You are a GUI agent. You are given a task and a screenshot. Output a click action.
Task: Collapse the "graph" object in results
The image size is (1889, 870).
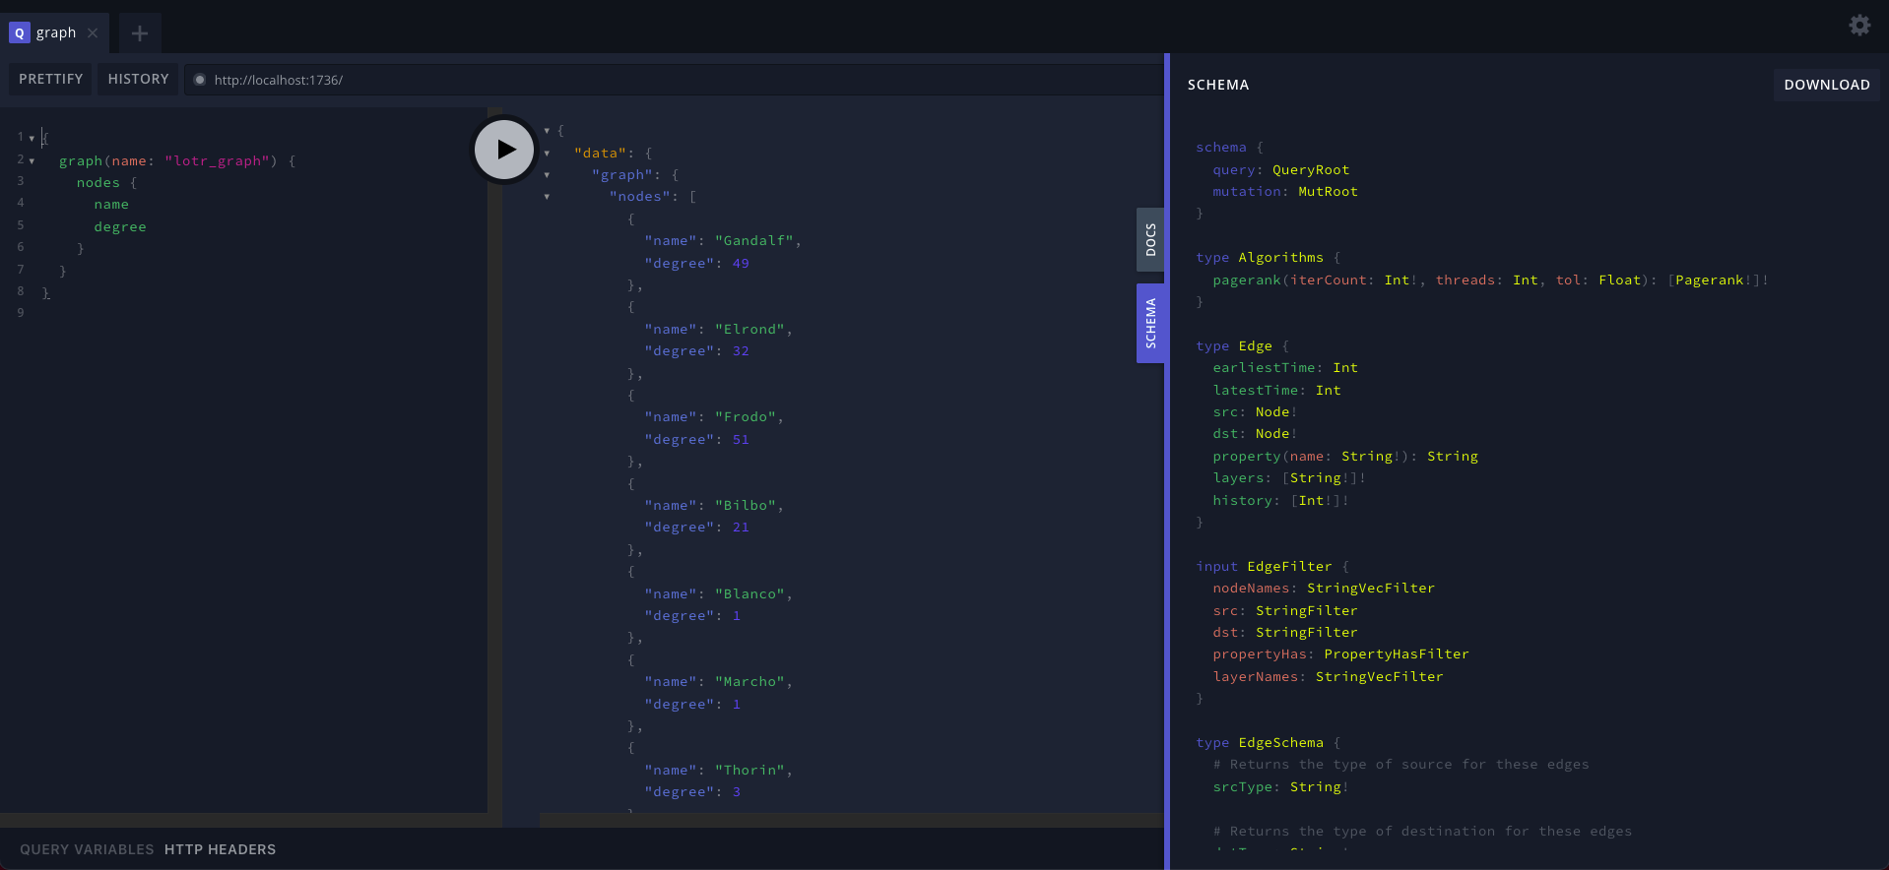pyautogui.click(x=547, y=175)
